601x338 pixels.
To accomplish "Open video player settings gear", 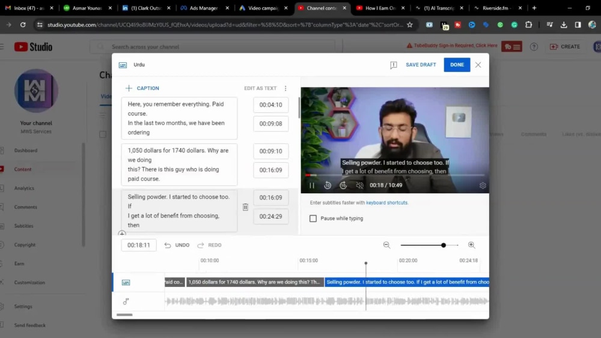I will tap(483, 186).
